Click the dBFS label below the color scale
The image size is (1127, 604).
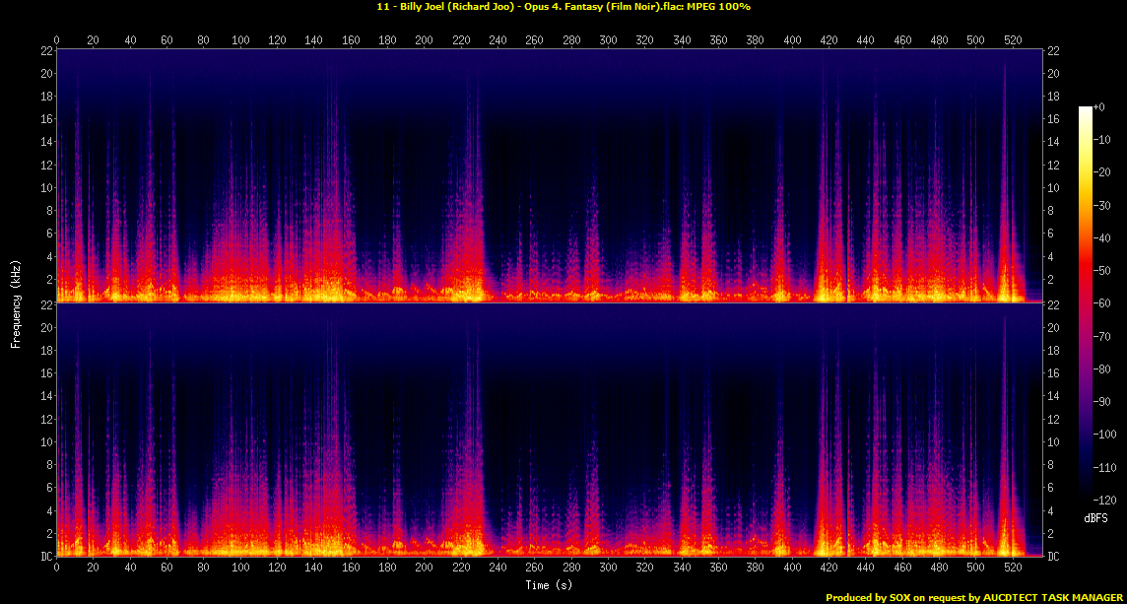[1096, 516]
